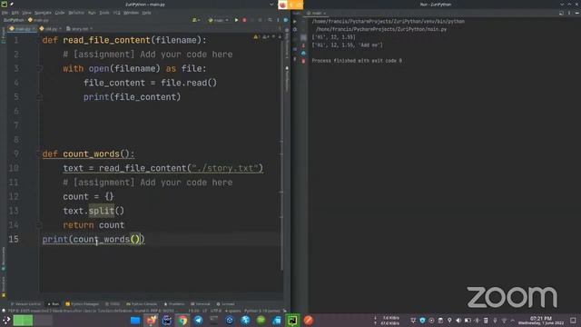Image resolution: width=581 pixels, height=327 pixels.
Task: Hide the Run tool window with minimize dash
Action: (x=577, y=13)
